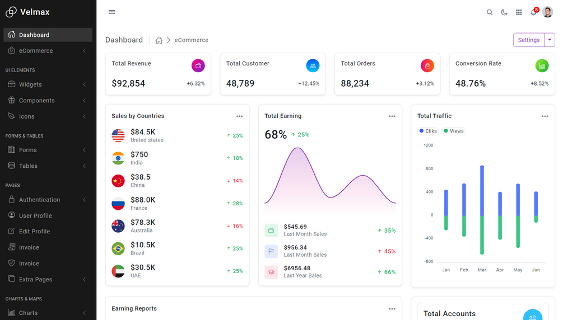Click the Total Orders bag icon

427,65
